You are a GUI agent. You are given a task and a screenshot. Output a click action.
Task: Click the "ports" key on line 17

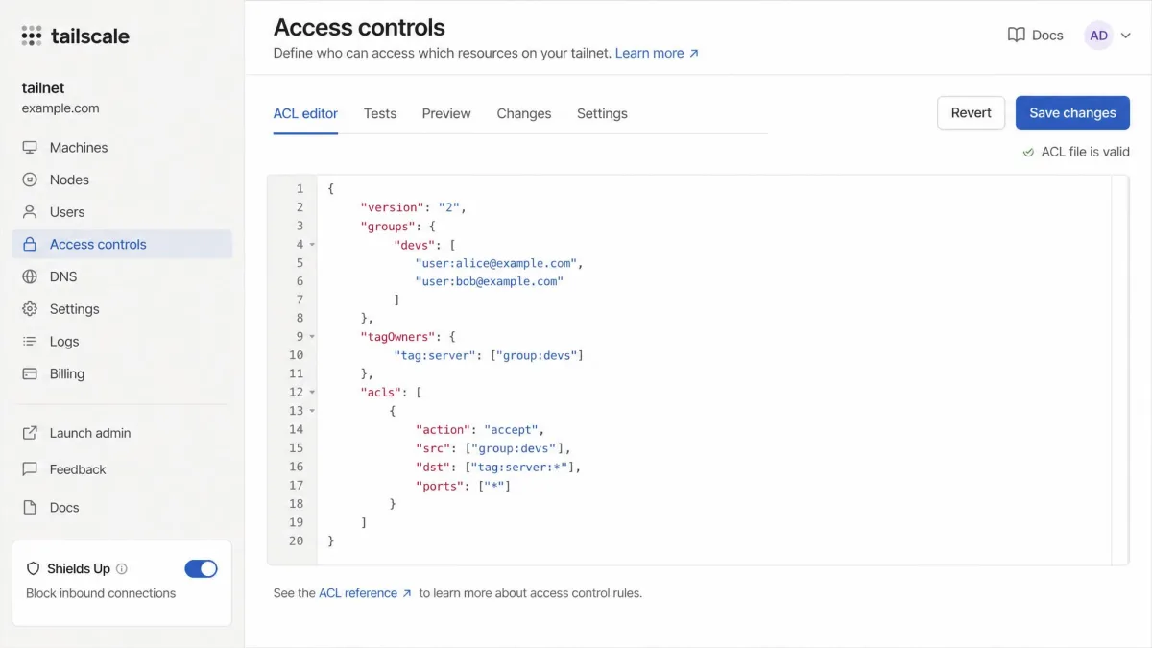pyautogui.click(x=442, y=486)
